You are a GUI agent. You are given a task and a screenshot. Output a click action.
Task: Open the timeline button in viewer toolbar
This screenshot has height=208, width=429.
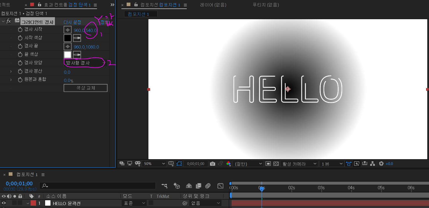[365, 164]
